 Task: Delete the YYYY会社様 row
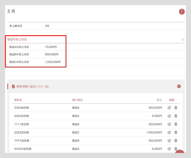[176, 141]
